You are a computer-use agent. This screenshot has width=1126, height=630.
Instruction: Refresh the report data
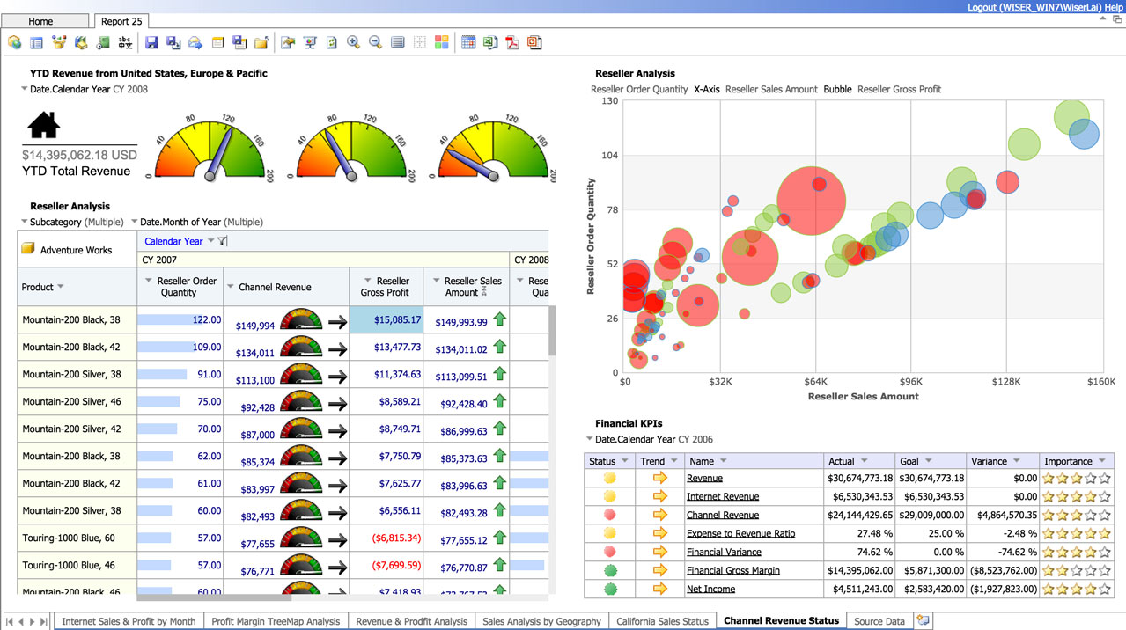coord(333,41)
